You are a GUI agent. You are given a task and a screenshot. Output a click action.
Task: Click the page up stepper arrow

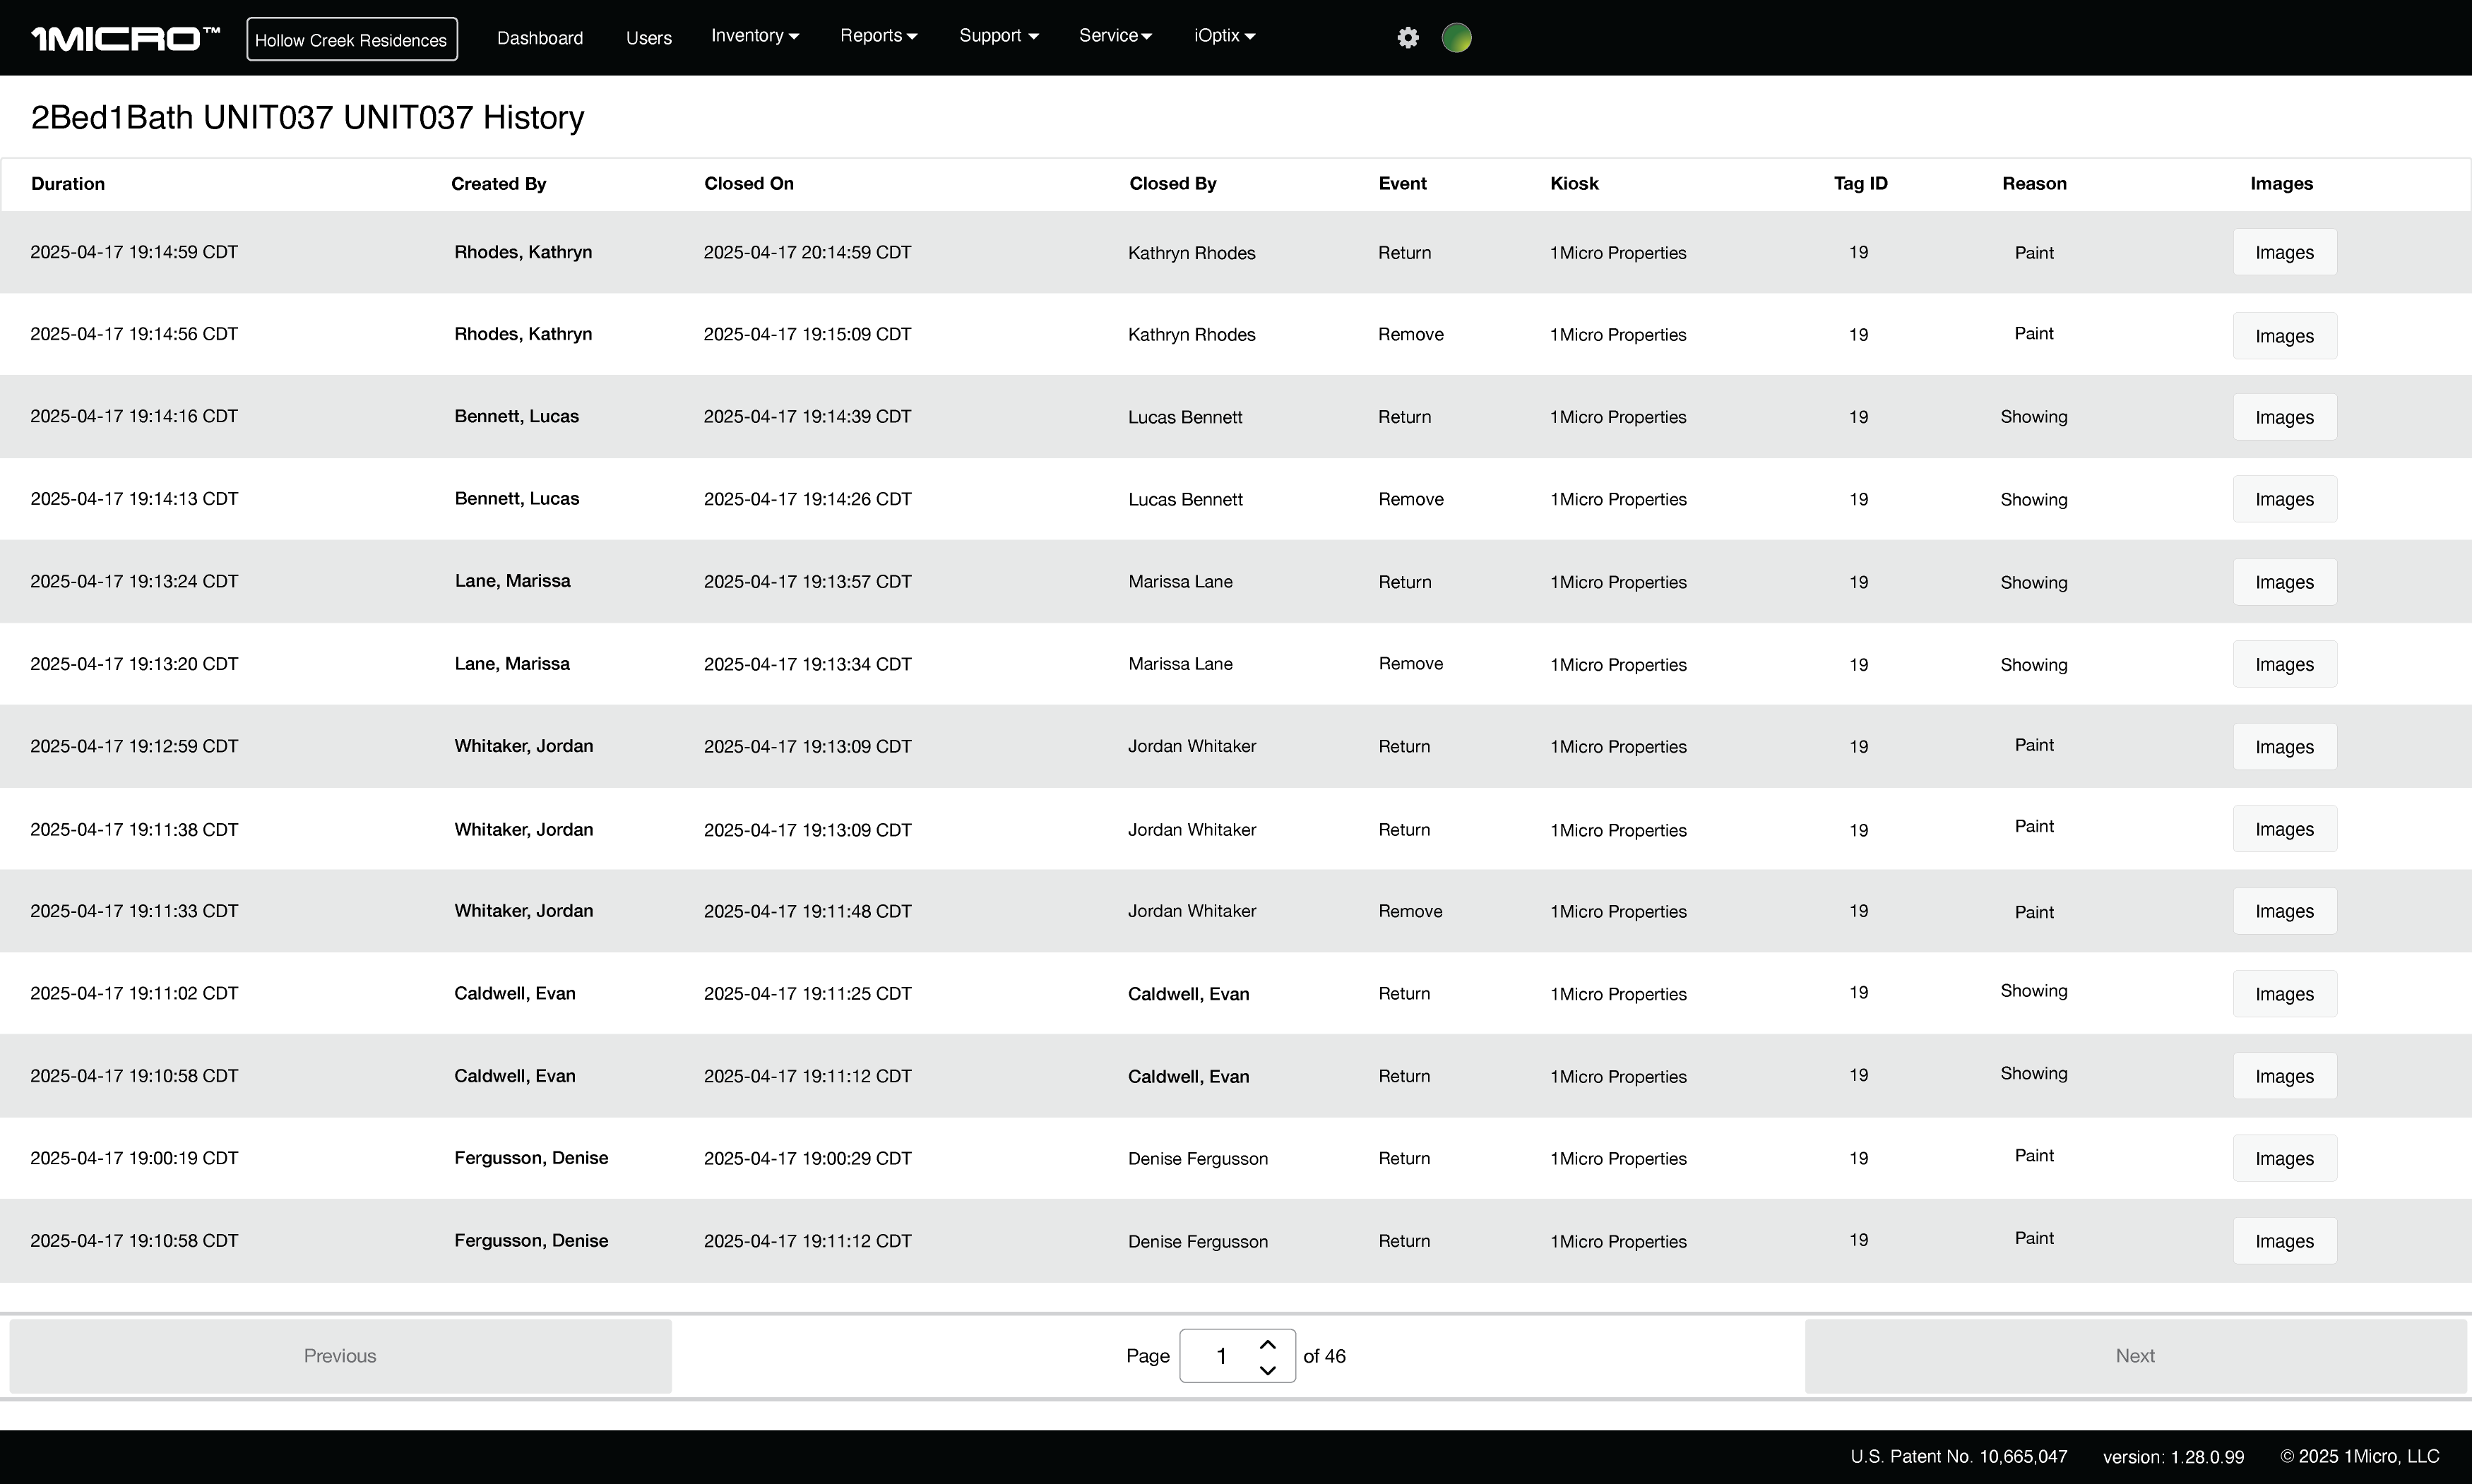(1268, 1343)
